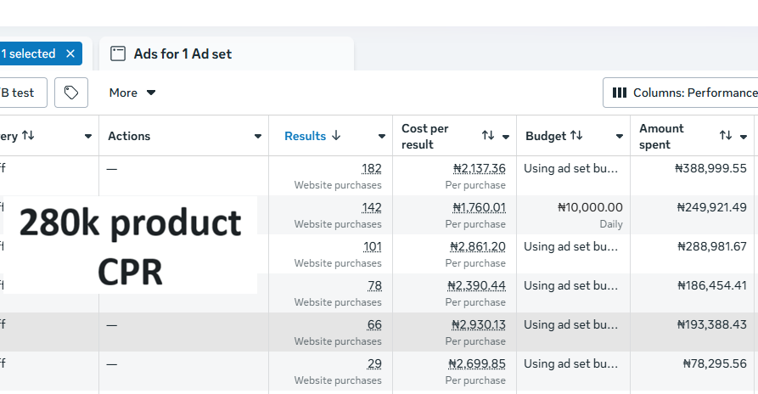Image resolution: width=758 pixels, height=394 pixels.
Task: Click the down arrow sort icon beside Results
Action: tap(336, 136)
